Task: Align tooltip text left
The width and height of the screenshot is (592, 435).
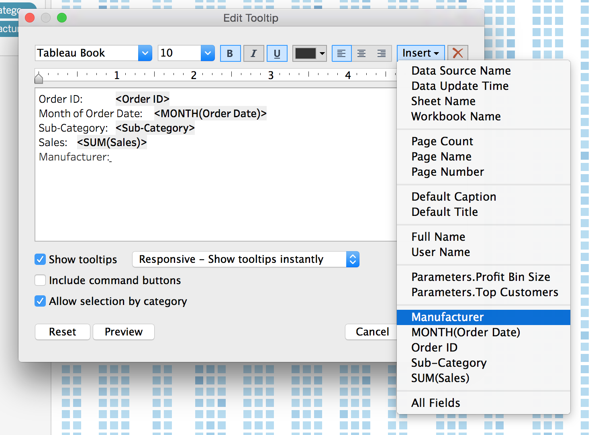Action: [x=341, y=53]
